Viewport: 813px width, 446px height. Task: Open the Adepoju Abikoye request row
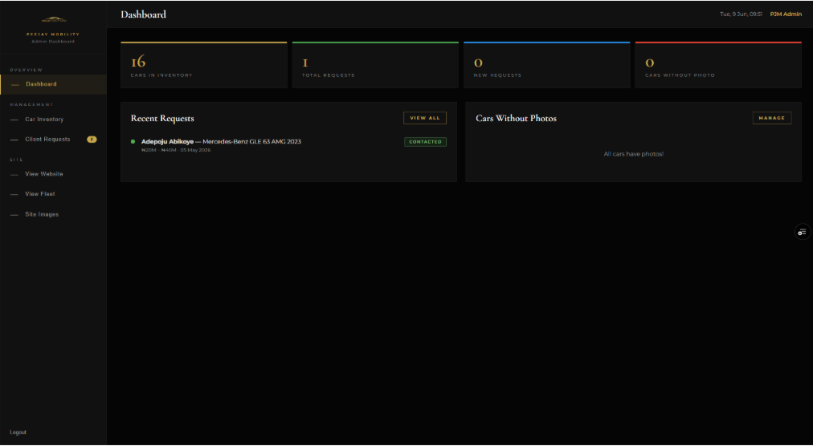coord(288,145)
